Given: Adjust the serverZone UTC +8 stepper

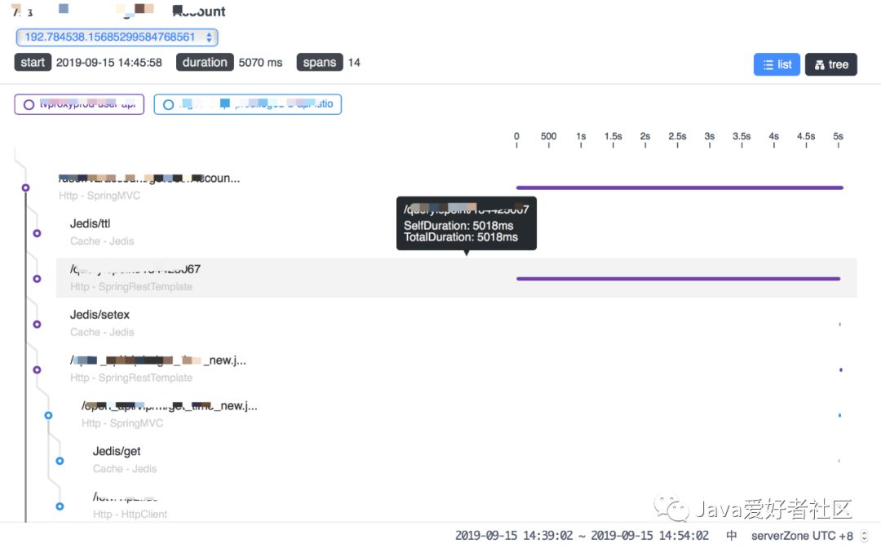Looking at the screenshot, I should tap(864, 536).
